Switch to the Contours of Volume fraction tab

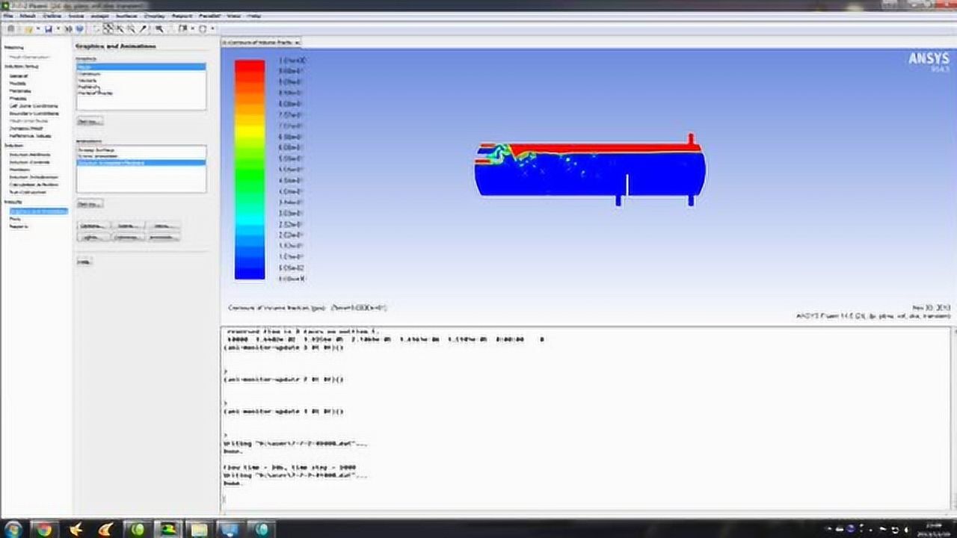click(259, 40)
